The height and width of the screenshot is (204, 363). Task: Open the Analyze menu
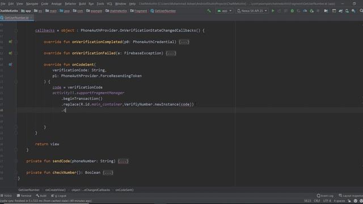pos(56,4)
